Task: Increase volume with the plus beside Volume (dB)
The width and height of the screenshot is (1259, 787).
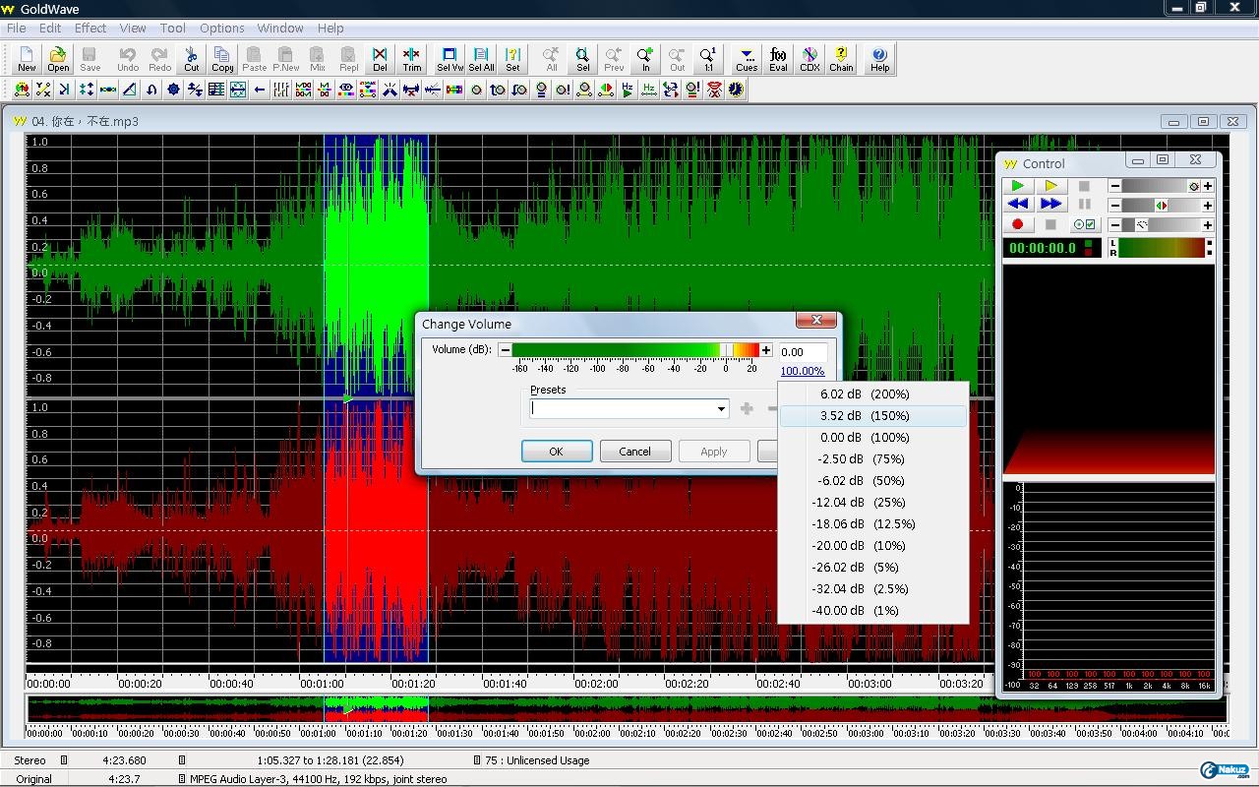Action: (x=766, y=350)
